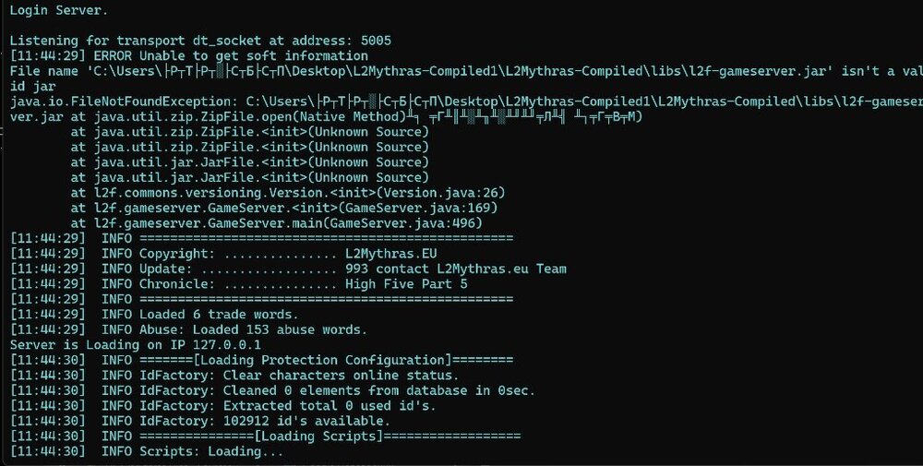Click the 'JarFile.<init>(Unknown Source)' last occurrence
This screenshot has width=923, height=466.
pyautogui.click(x=249, y=177)
